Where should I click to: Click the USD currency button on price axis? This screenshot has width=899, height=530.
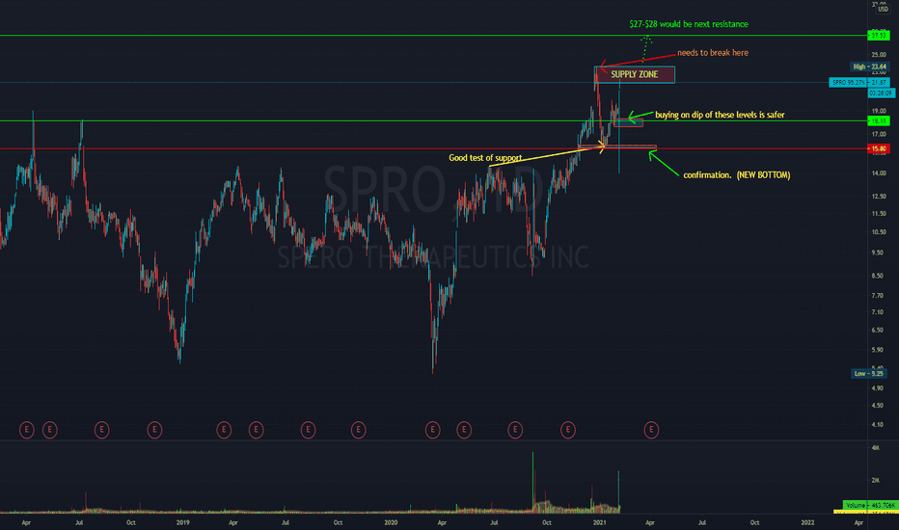point(883,10)
